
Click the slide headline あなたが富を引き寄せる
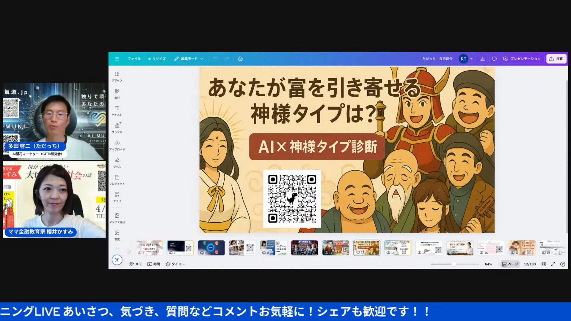pyautogui.click(x=314, y=88)
